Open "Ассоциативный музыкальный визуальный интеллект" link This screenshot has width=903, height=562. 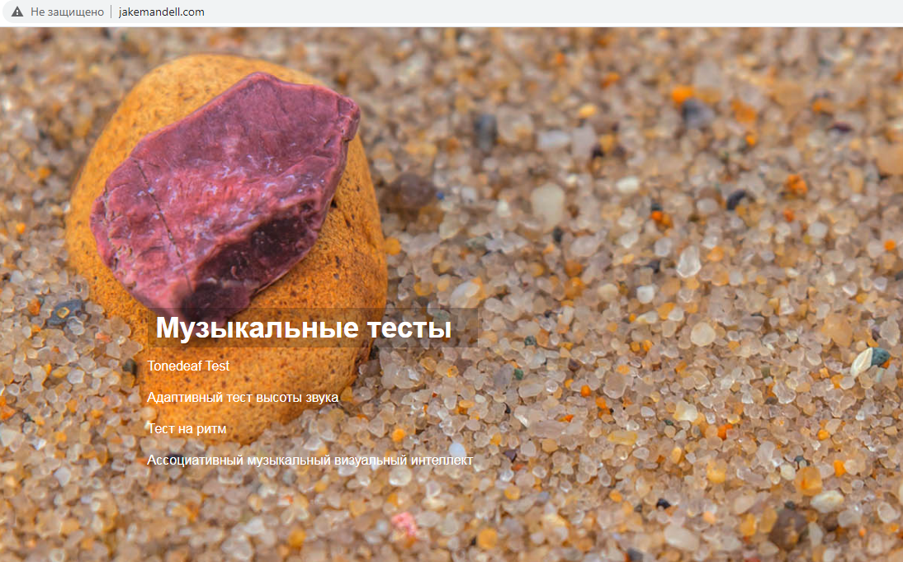pyautogui.click(x=310, y=460)
